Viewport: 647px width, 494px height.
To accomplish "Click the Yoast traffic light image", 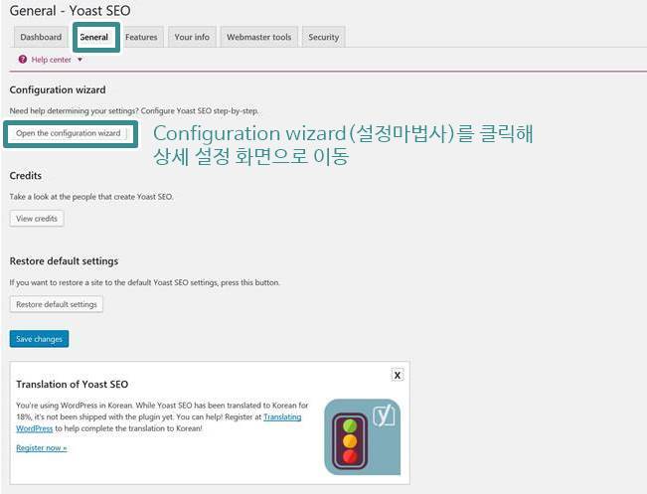I will [350, 440].
